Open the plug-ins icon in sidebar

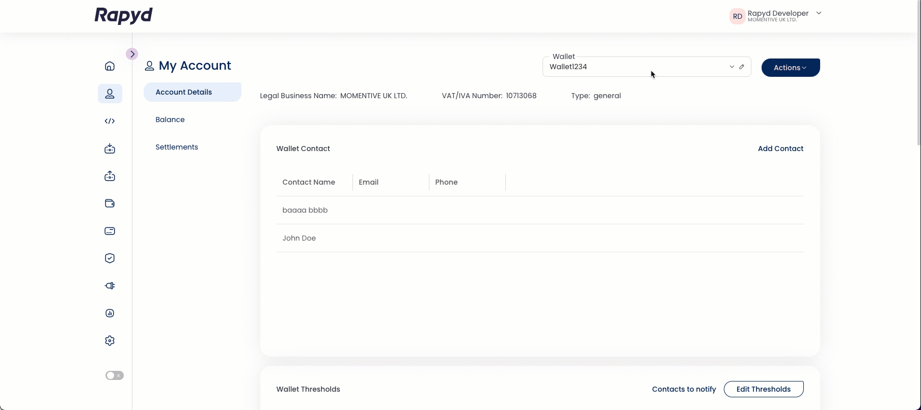tap(110, 286)
